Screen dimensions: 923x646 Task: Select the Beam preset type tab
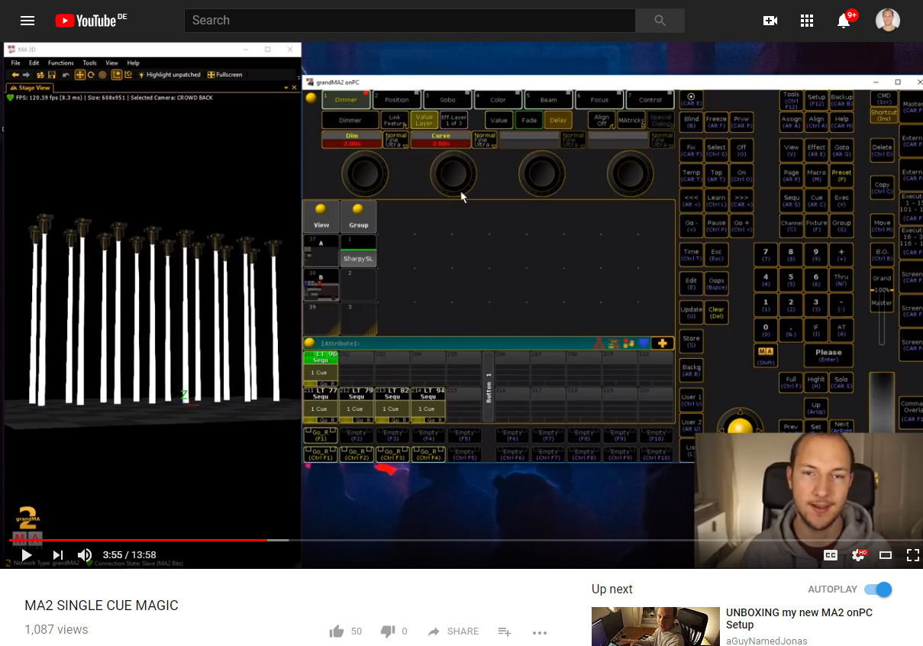(x=548, y=99)
